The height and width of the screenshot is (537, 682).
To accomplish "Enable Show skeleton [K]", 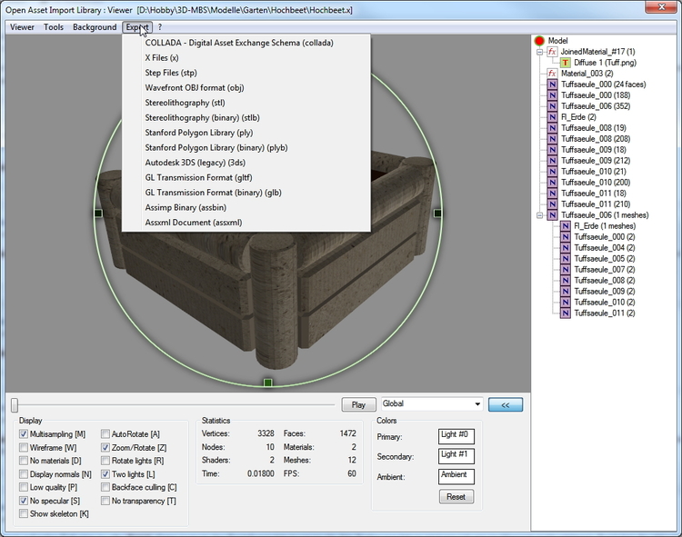I will (24, 514).
